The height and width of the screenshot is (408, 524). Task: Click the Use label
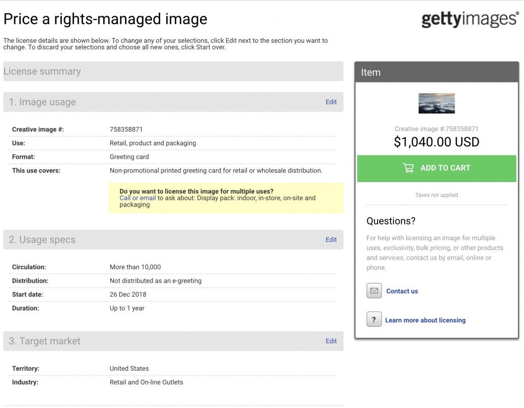pyautogui.click(x=18, y=143)
